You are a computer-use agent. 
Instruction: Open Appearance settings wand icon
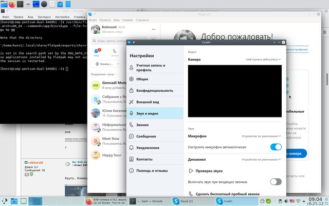[132, 102]
